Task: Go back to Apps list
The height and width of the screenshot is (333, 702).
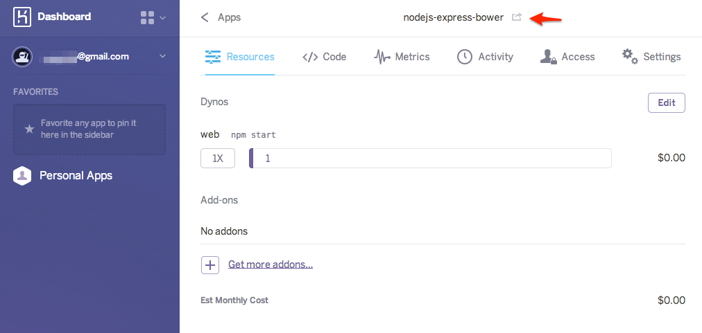Action: [221, 17]
